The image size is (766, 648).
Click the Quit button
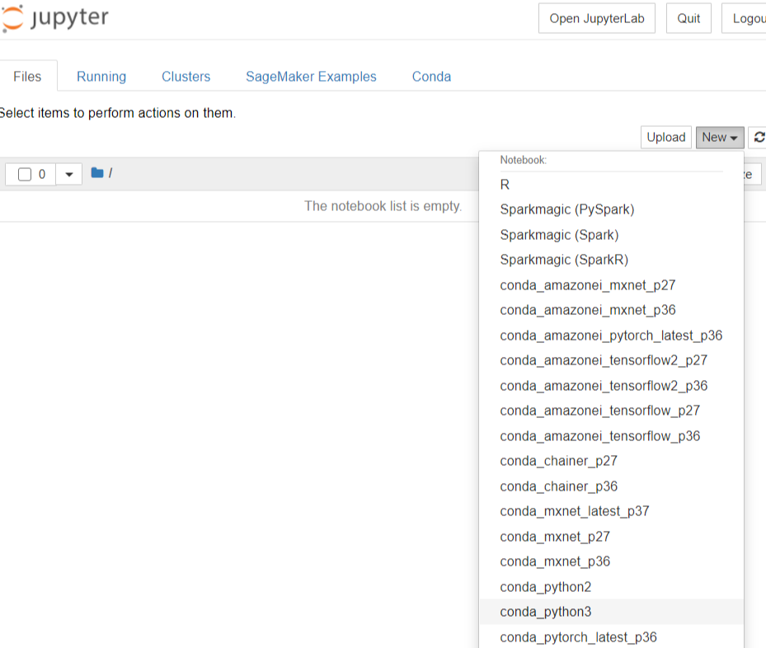pos(688,19)
